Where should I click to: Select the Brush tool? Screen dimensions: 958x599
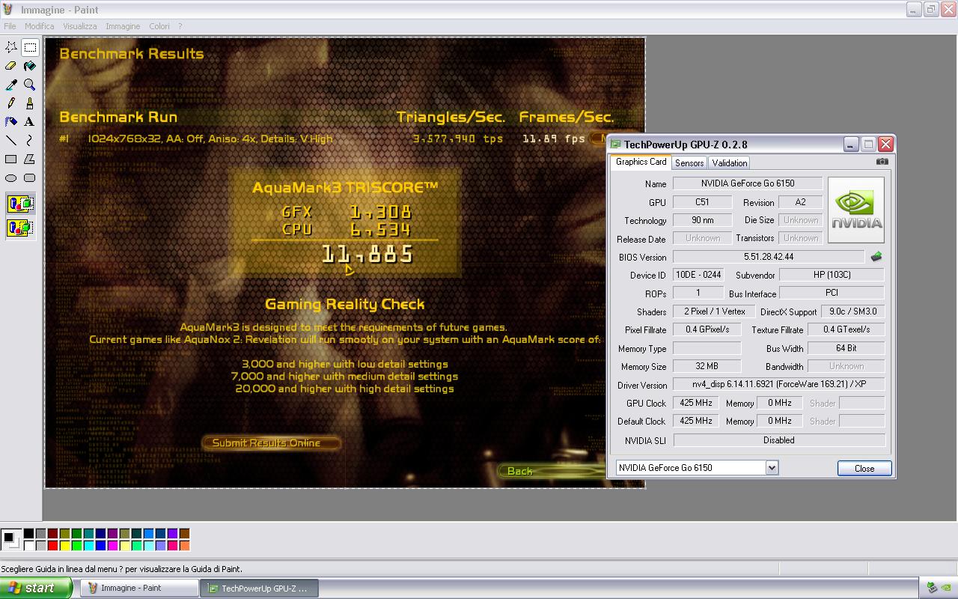(x=30, y=103)
